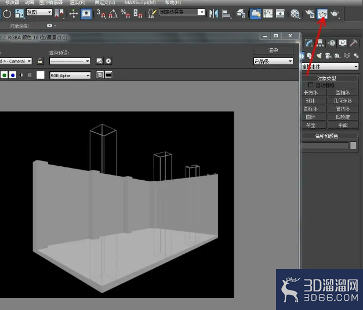363x310 pixels.
Task: Enable the 自动栅格 checkbox
Action: pos(311,85)
